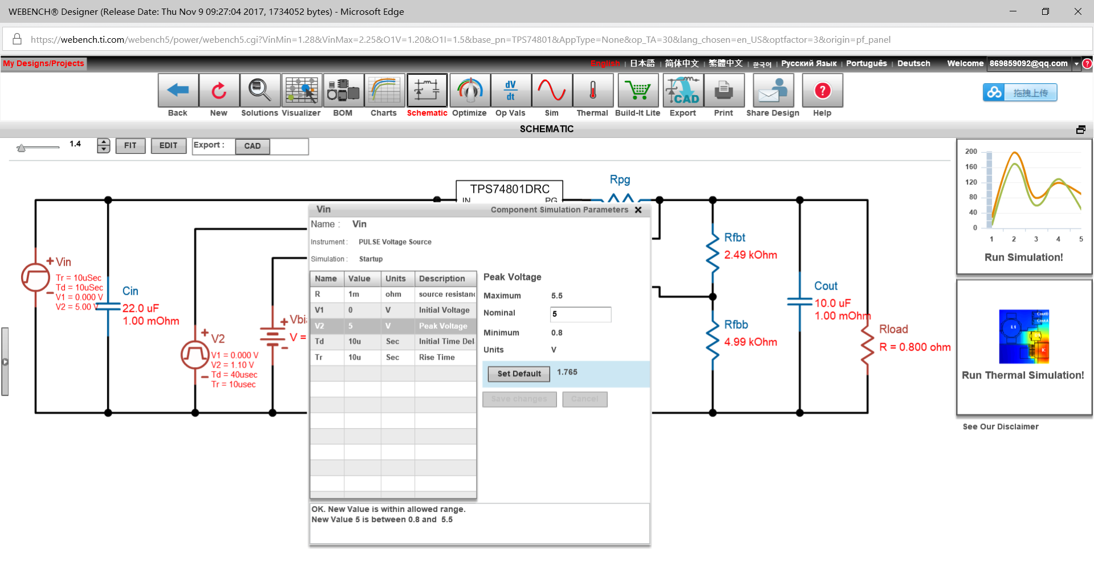Select the Td Initial Time Delay row
The image size is (1094, 582).
pos(393,341)
